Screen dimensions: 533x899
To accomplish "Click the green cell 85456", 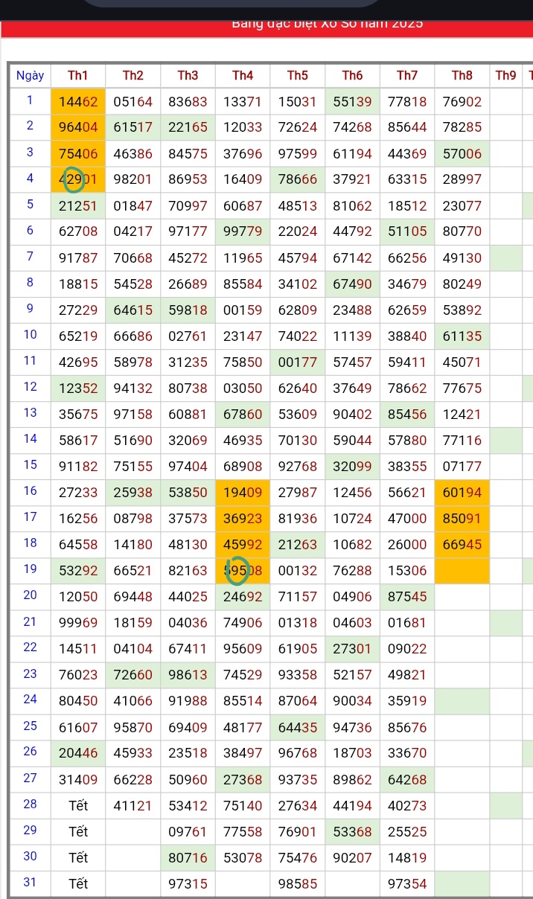I will click(x=407, y=414).
